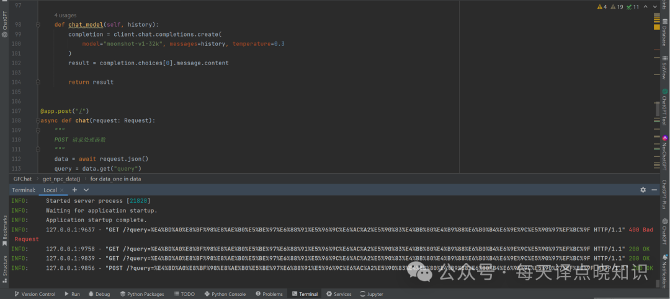Viewport: 670px width, 299px height.
Task: Click the 4 warnings inspection indicator
Action: pos(602,7)
